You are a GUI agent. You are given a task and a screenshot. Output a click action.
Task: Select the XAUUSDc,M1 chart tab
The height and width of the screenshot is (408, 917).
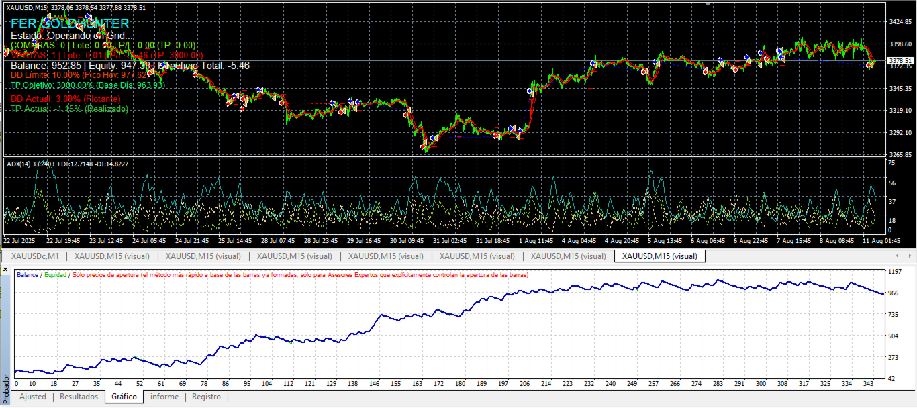click(35, 256)
